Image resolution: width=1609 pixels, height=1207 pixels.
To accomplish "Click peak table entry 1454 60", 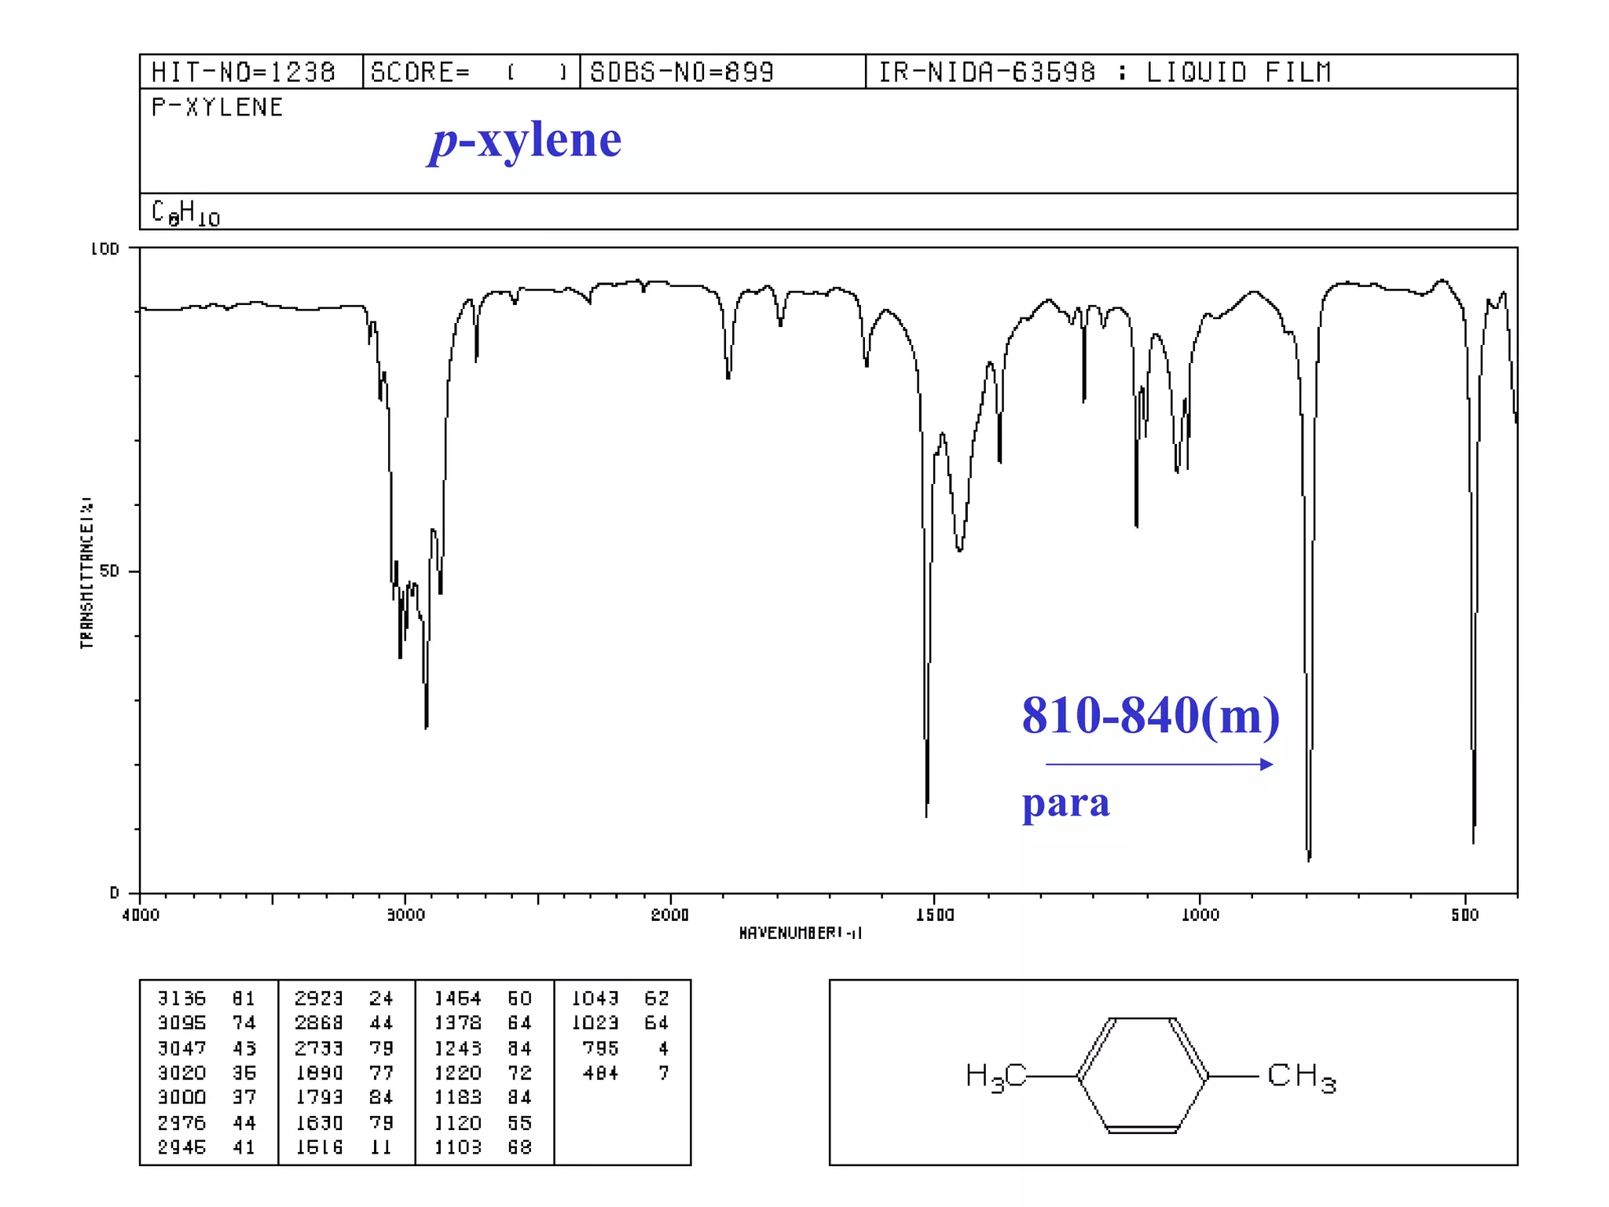I will [x=483, y=999].
